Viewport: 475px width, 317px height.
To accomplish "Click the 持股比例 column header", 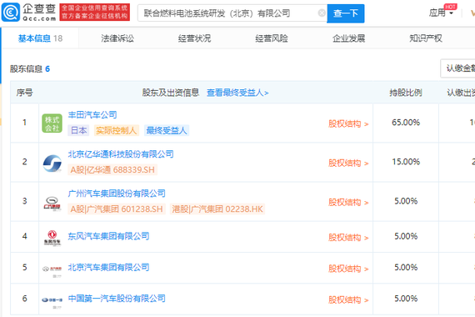I will click(406, 93).
